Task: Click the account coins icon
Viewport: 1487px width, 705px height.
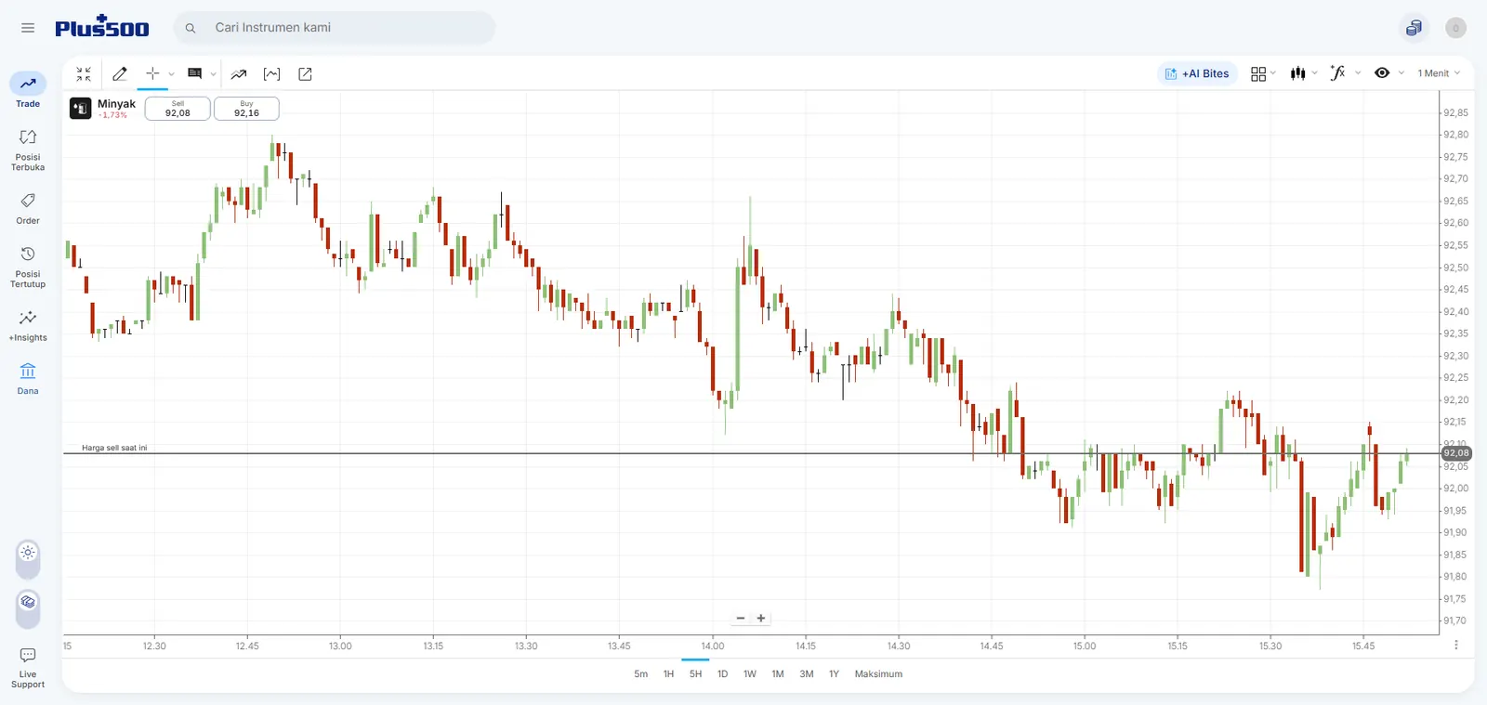Action: coord(1414,28)
